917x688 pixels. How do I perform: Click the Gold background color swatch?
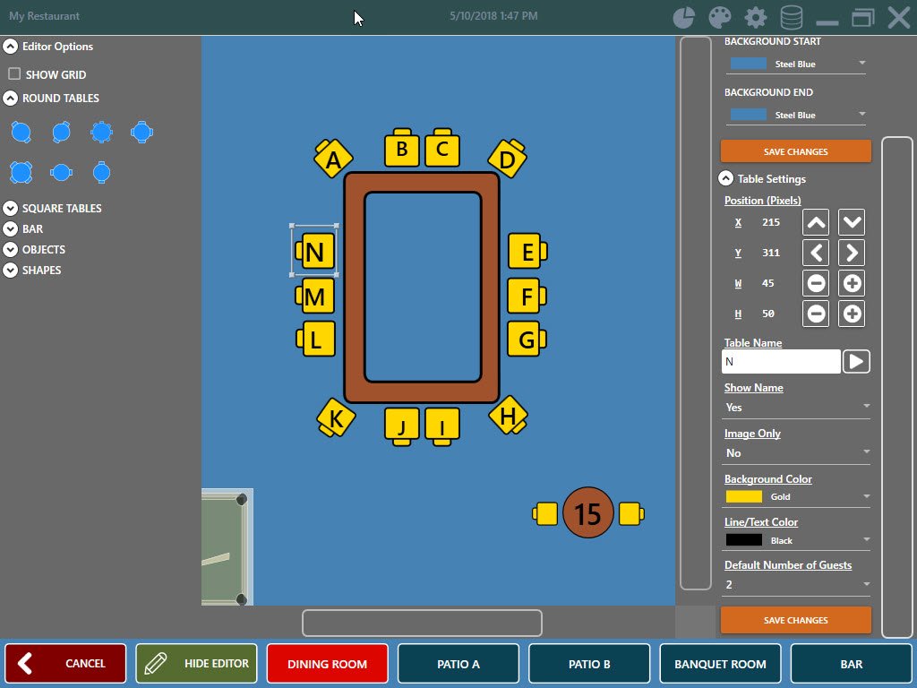(743, 496)
